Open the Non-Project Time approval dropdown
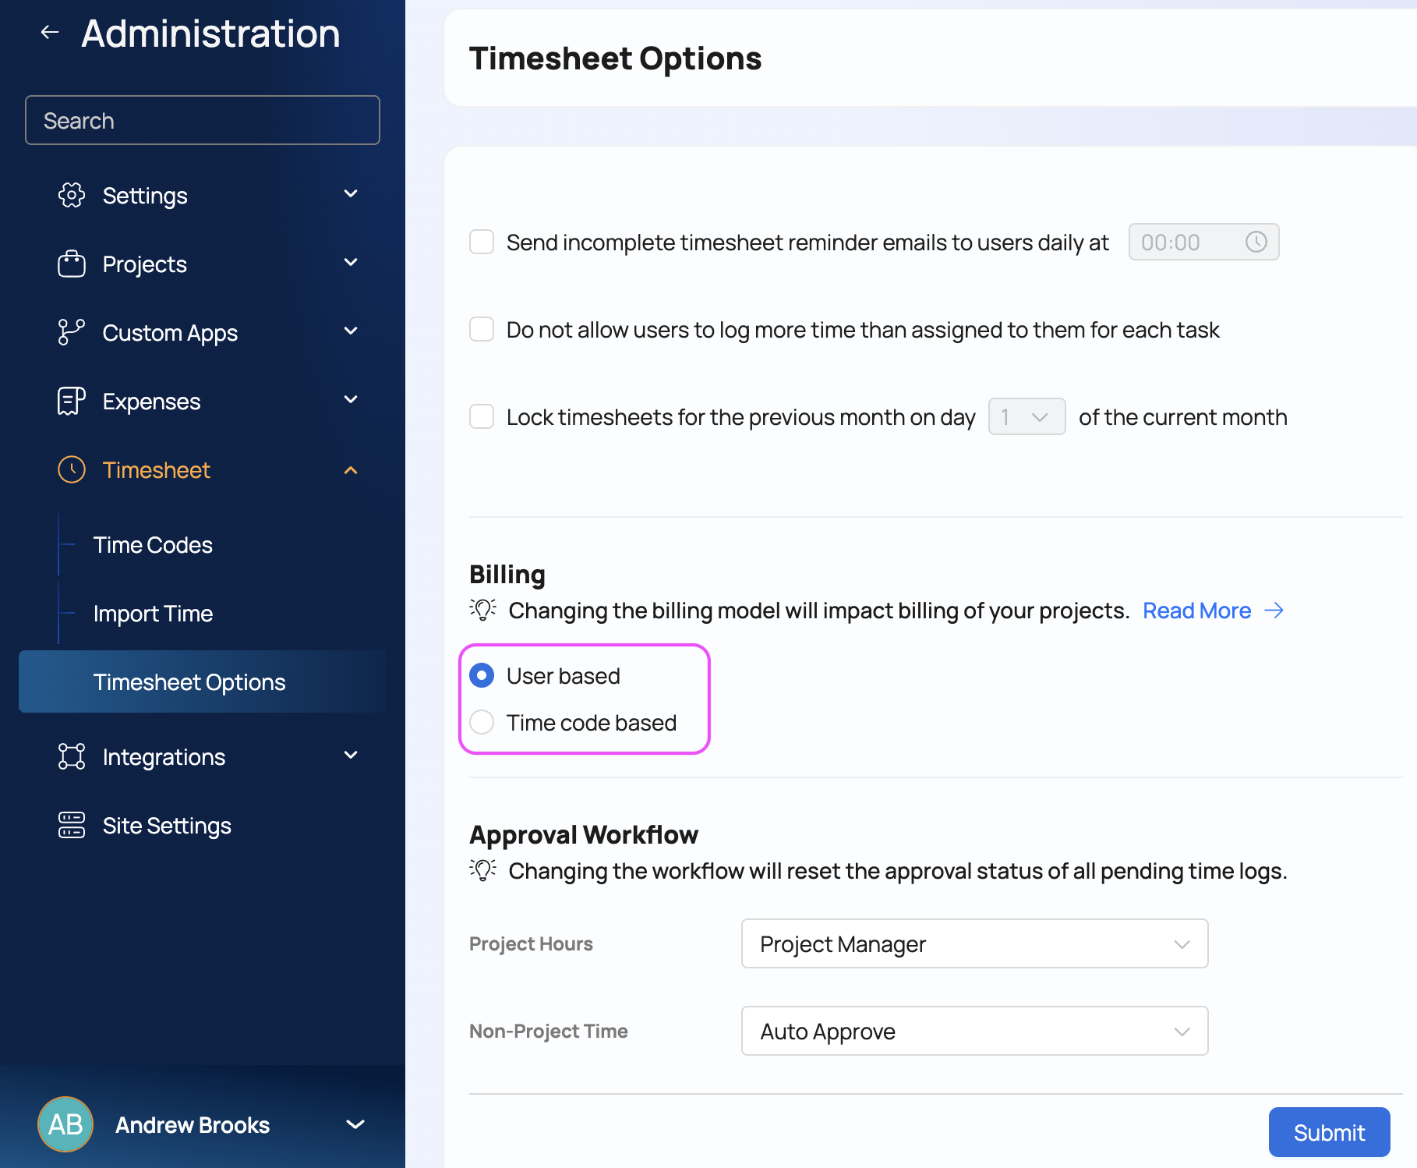 coord(974,1032)
